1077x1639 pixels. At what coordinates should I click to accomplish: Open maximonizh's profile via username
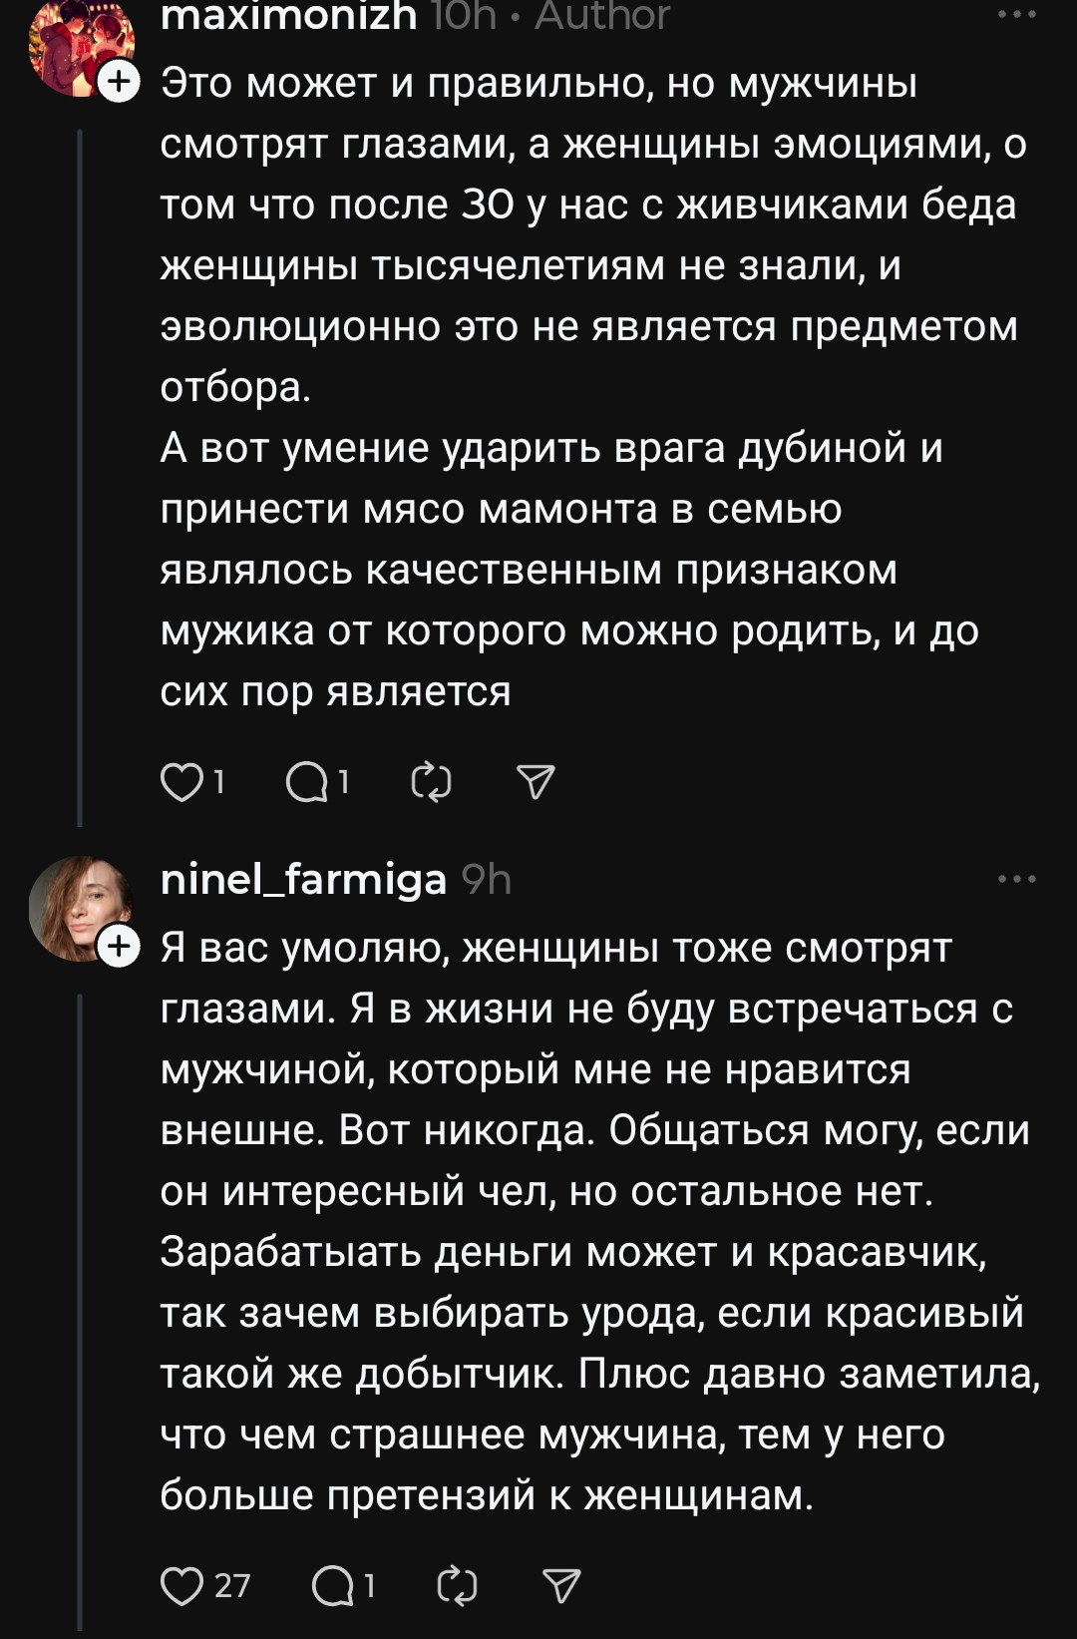point(288,16)
